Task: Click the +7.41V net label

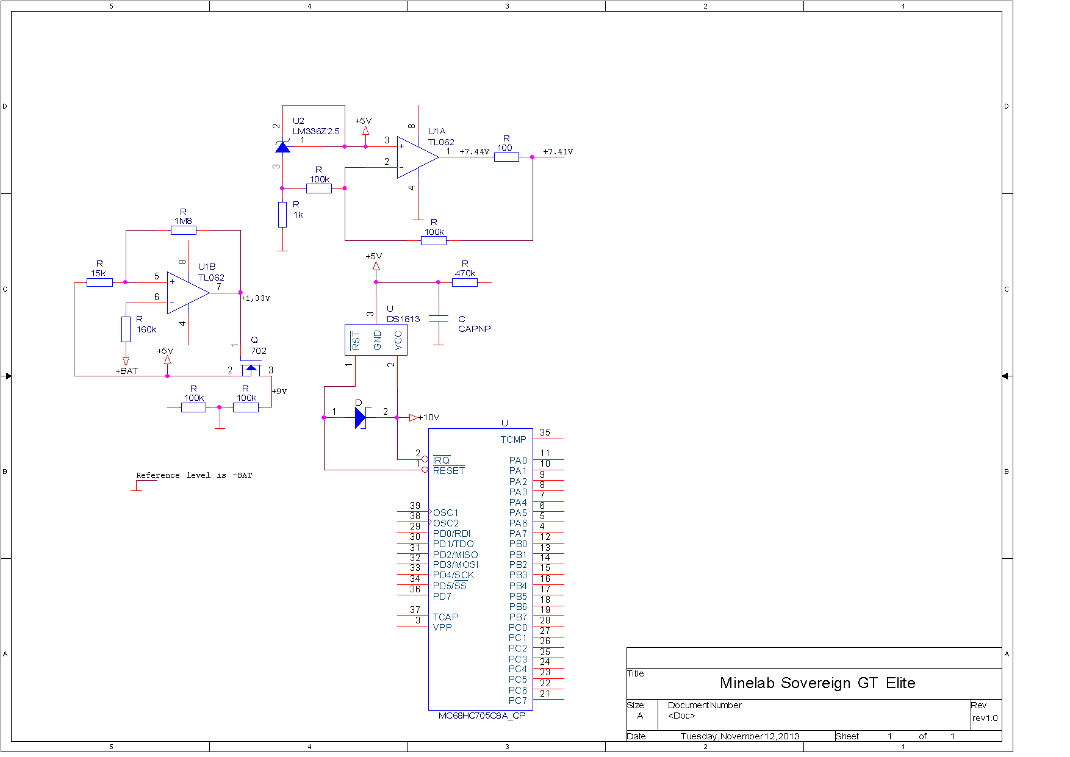Action: pos(558,152)
